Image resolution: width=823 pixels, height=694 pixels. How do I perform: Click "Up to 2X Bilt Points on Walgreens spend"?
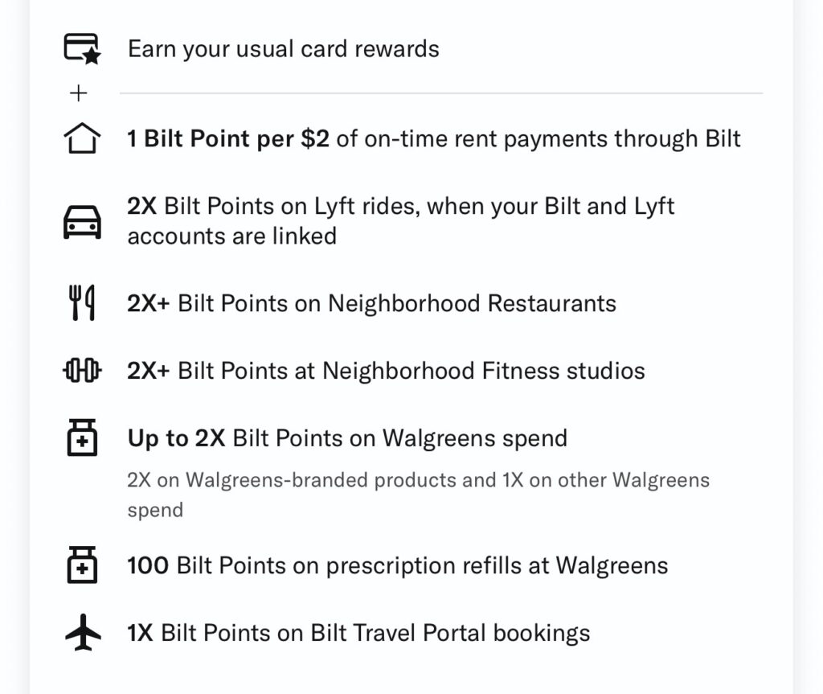coord(347,438)
